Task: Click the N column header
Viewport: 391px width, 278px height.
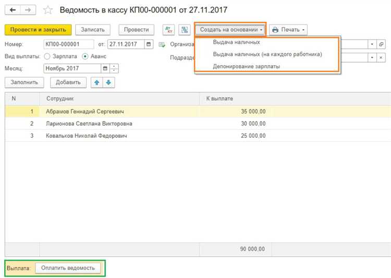Action: (x=22, y=99)
